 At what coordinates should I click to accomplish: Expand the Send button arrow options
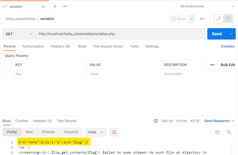click(x=231, y=34)
